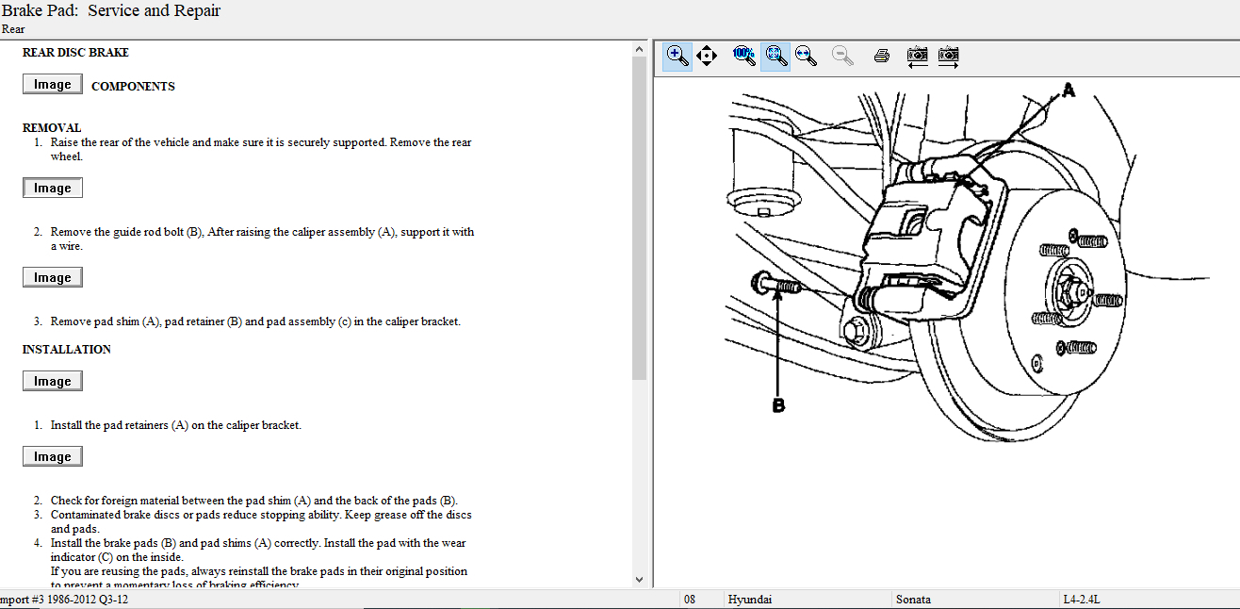The width and height of the screenshot is (1240, 609).
Task: Open Image button under pad retainers step
Action: point(53,457)
